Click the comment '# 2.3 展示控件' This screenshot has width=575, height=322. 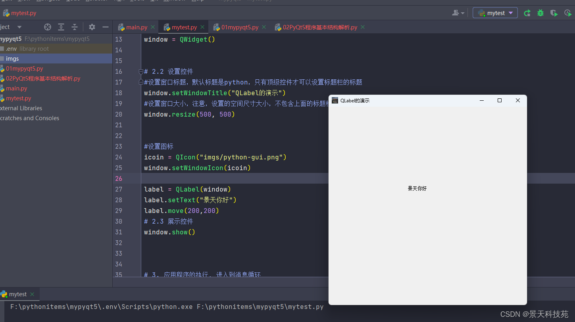point(169,221)
